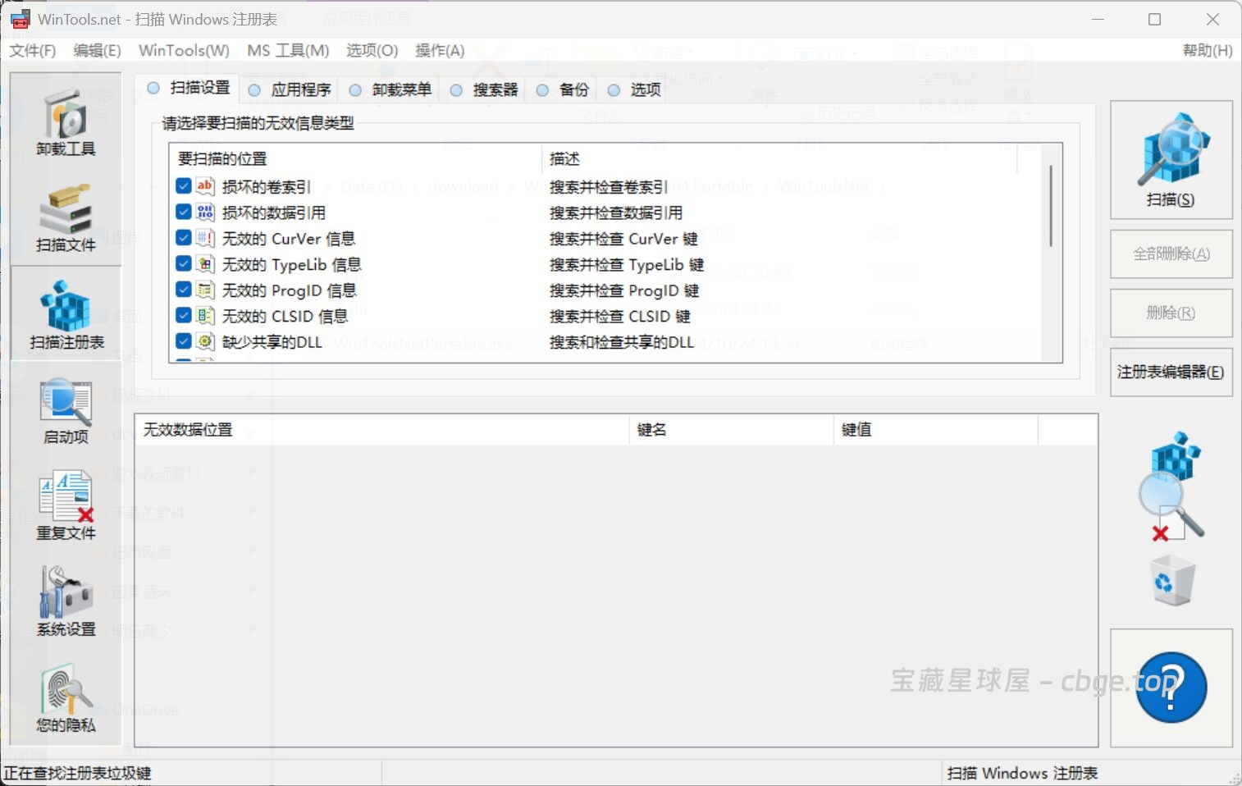Viewport: 1242px width, 786px height.
Task: Click the 删除(R) button
Action: (x=1171, y=313)
